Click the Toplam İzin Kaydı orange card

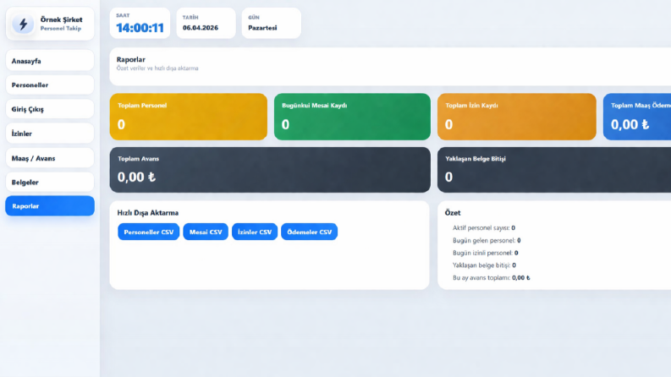(x=516, y=117)
